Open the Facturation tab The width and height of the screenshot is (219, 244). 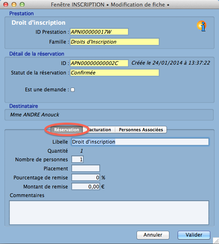[x=99, y=130]
